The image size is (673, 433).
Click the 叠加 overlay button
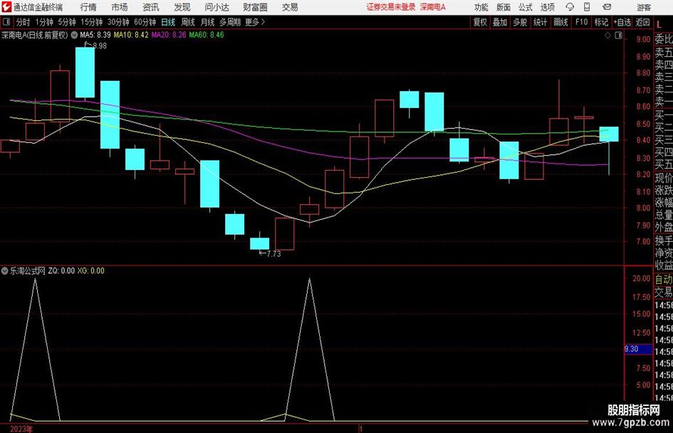pyautogui.click(x=500, y=22)
